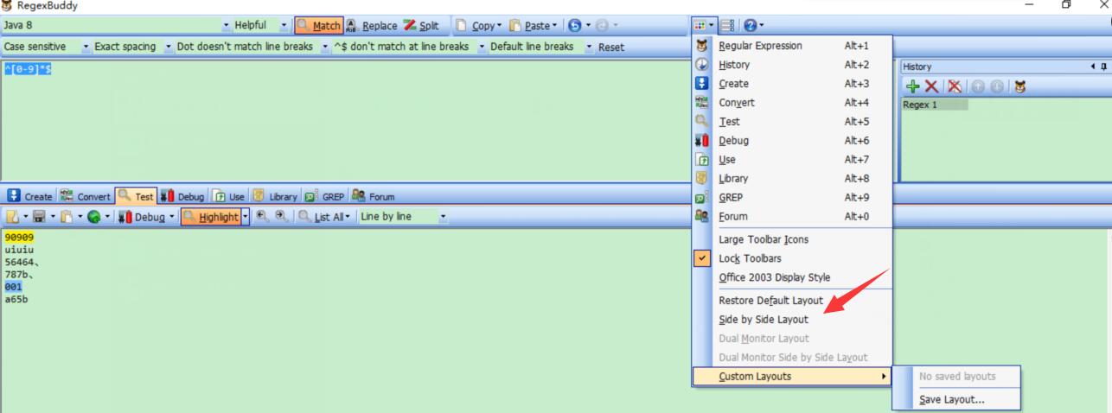Click Save test file icon
The height and width of the screenshot is (413, 1112).
point(39,217)
